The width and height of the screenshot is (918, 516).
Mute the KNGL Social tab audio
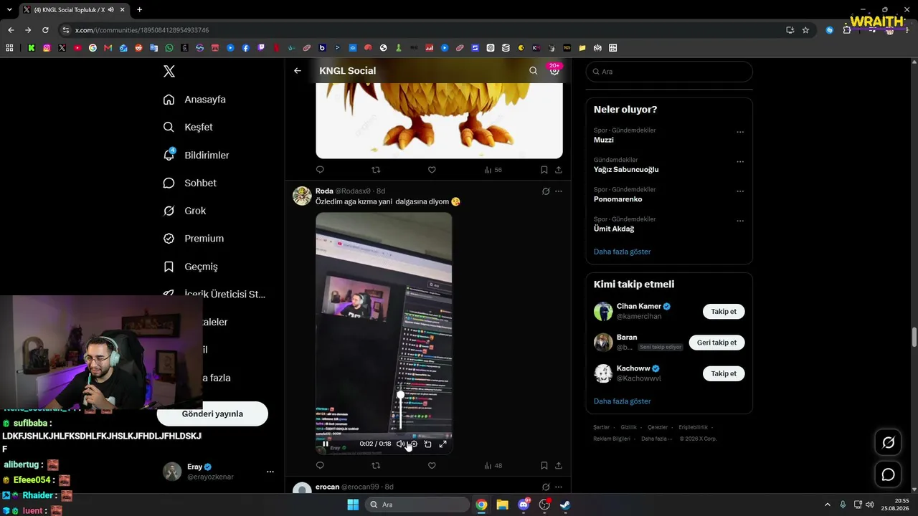tap(111, 10)
